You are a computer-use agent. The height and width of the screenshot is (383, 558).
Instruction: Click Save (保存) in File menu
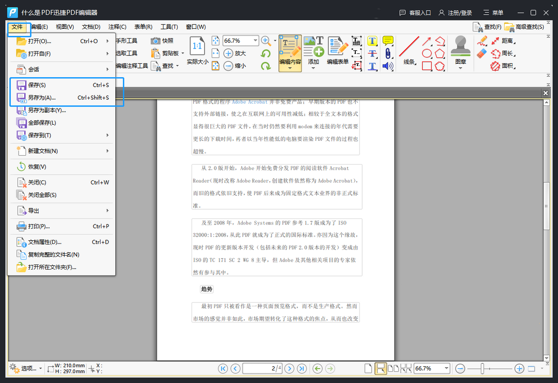pyautogui.click(x=61, y=85)
